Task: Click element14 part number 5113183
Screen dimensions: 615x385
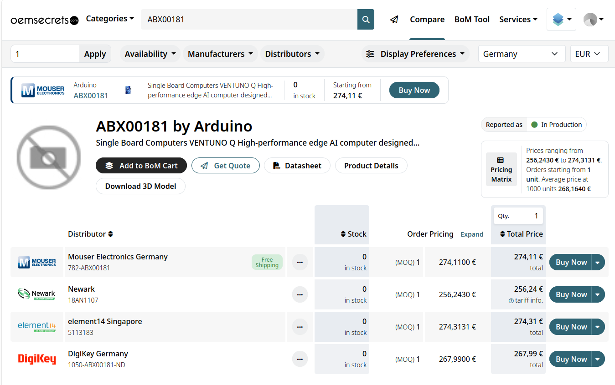Action: point(81,333)
